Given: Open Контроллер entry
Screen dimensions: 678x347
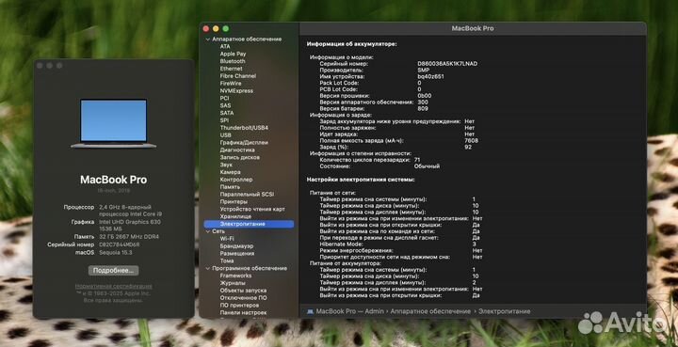Looking at the screenshot, I should (x=236, y=179).
